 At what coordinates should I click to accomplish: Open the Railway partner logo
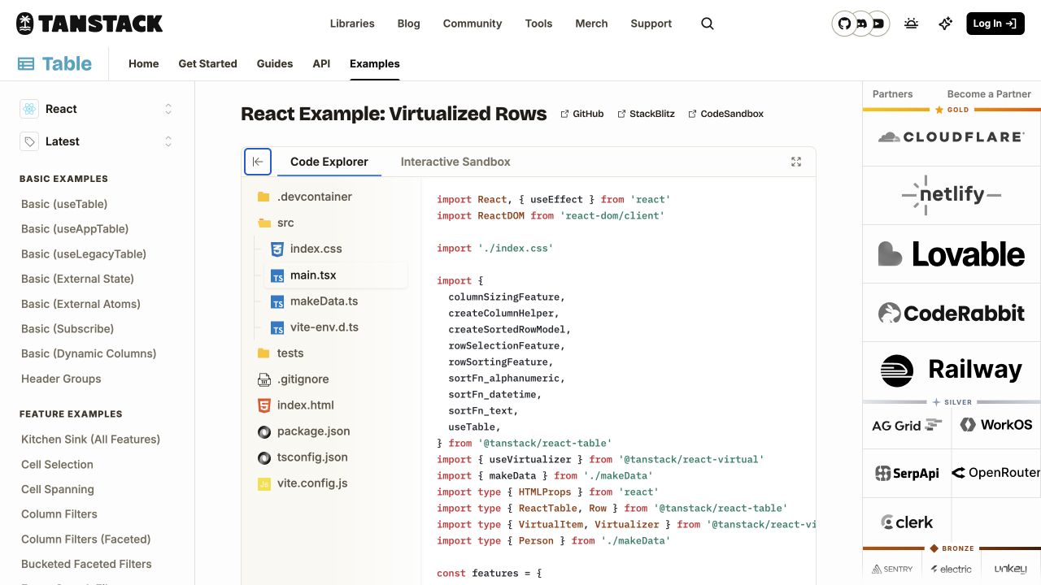[x=952, y=370]
